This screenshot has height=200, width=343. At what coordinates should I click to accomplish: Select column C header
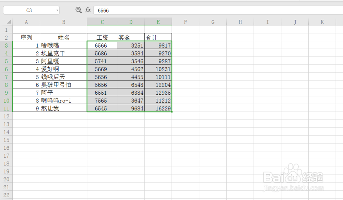click(x=102, y=22)
